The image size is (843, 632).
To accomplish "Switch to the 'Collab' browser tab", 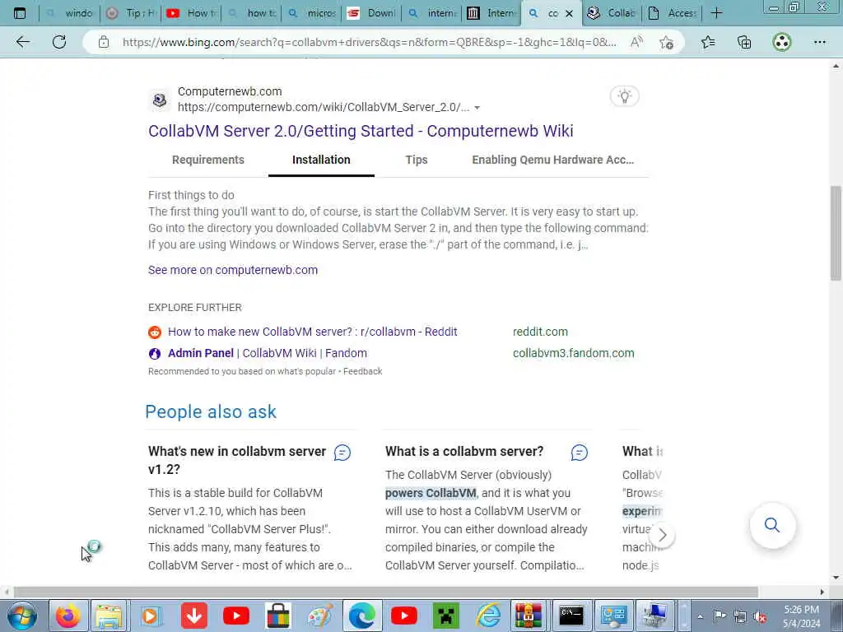I will point(612,13).
